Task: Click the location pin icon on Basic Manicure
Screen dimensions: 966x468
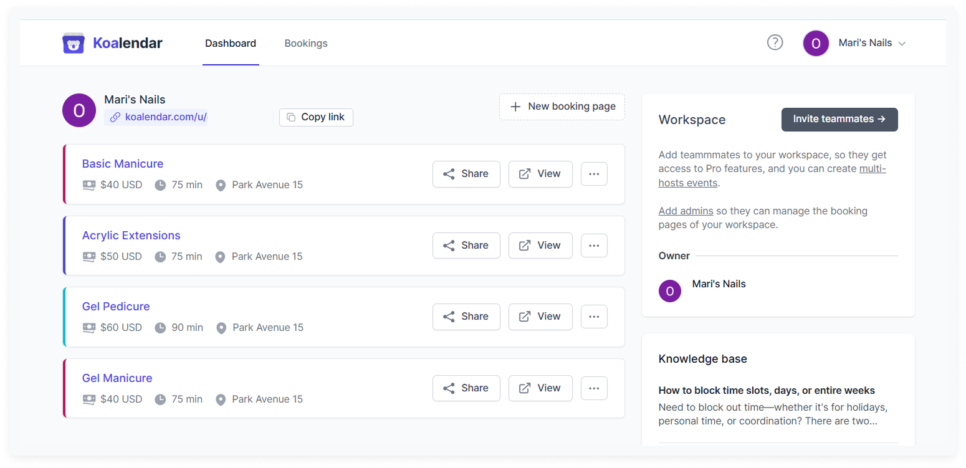Action: (220, 184)
